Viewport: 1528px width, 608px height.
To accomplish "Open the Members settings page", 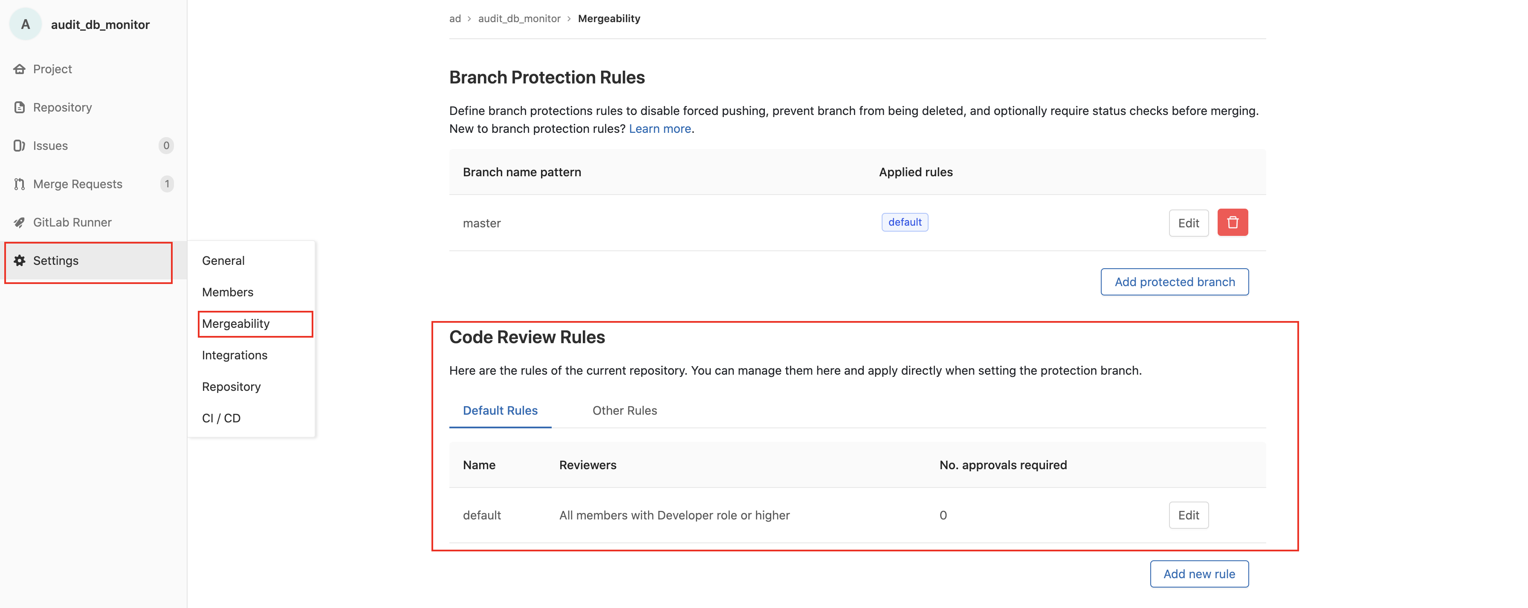I will pyautogui.click(x=227, y=292).
